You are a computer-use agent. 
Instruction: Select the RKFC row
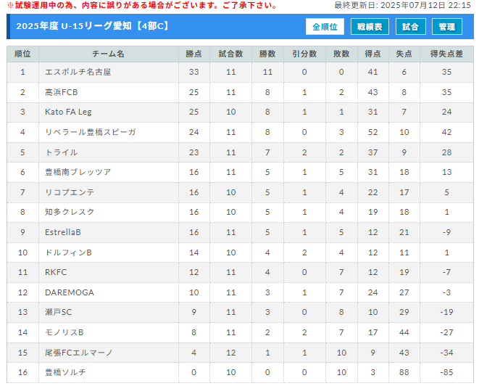pos(240,272)
